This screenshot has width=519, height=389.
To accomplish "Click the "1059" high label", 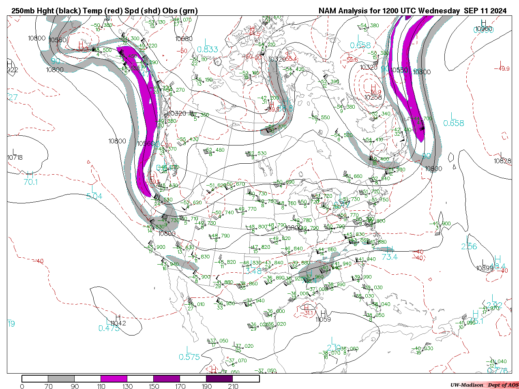I will tap(324, 319).
